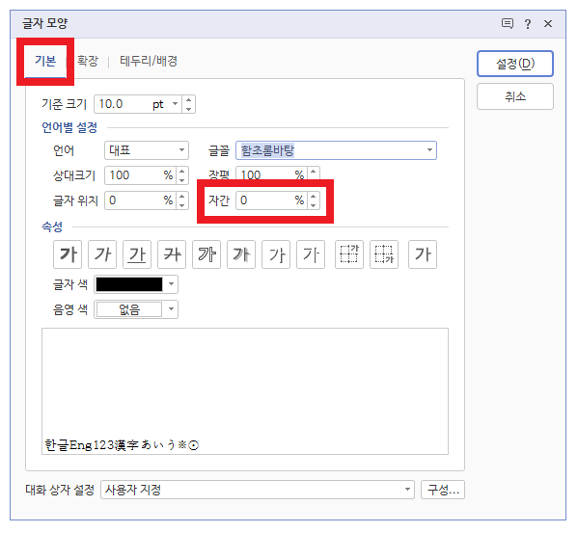The height and width of the screenshot is (533, 578).
Task: Open the 음영 색 dropdown arrow
Action: pyautogui.click(x=171, y=309)
